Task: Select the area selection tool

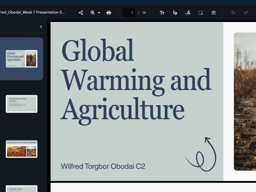Action: point(201,13)
